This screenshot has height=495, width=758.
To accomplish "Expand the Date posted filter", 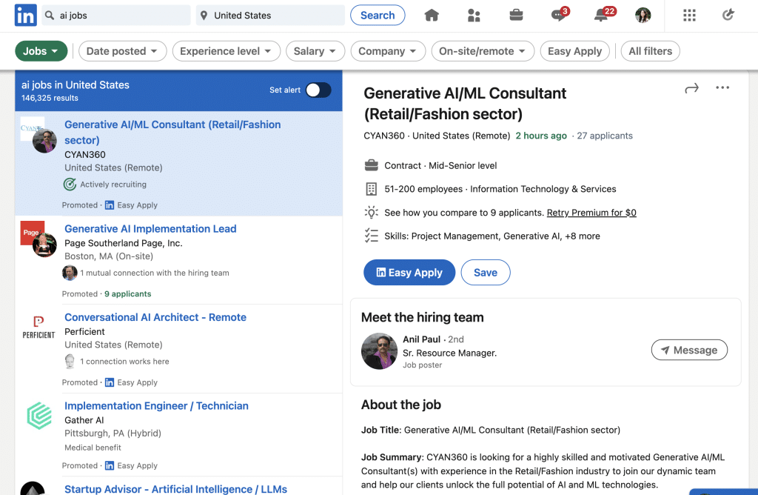I will 122,51.
